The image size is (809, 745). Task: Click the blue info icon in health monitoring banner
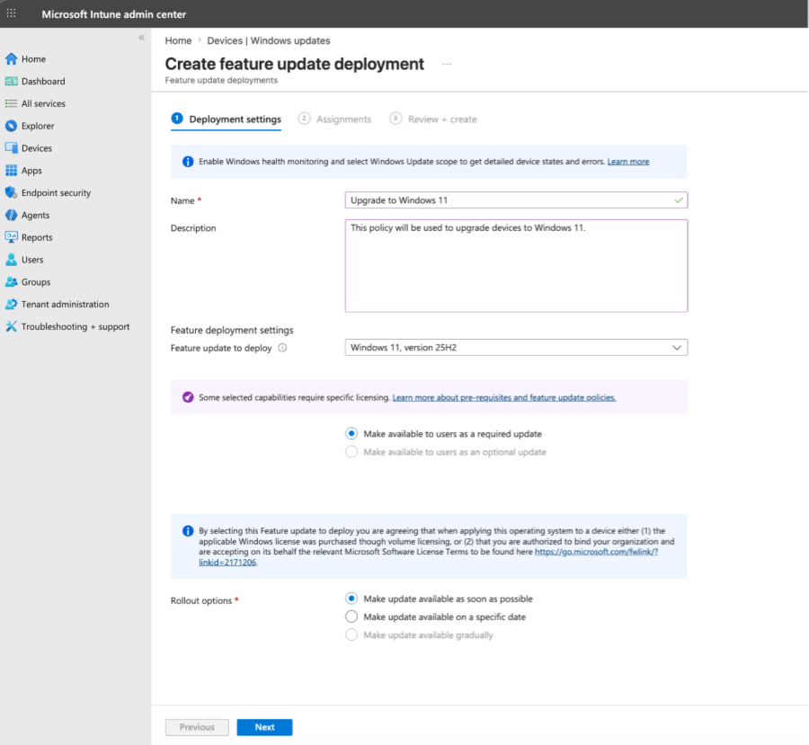pyautogui.click(x=188, y=162)
